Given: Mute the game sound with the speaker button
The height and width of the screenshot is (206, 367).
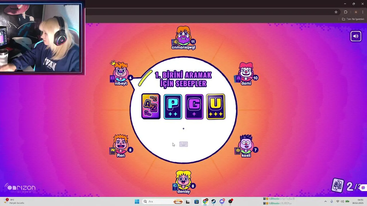Looking at the screenshot, I should point(356,36).
